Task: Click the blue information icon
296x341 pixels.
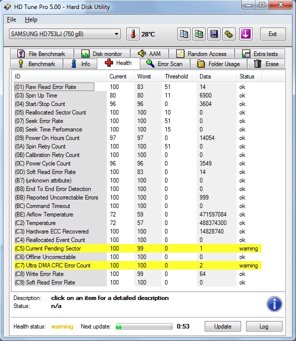Action: [x=275, y=304]
